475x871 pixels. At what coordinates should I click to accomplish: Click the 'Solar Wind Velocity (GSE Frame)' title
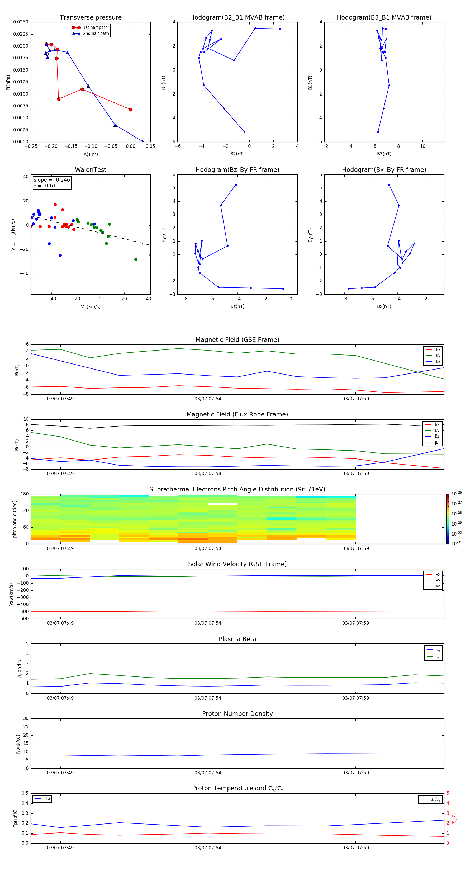(x=237, y=564)
